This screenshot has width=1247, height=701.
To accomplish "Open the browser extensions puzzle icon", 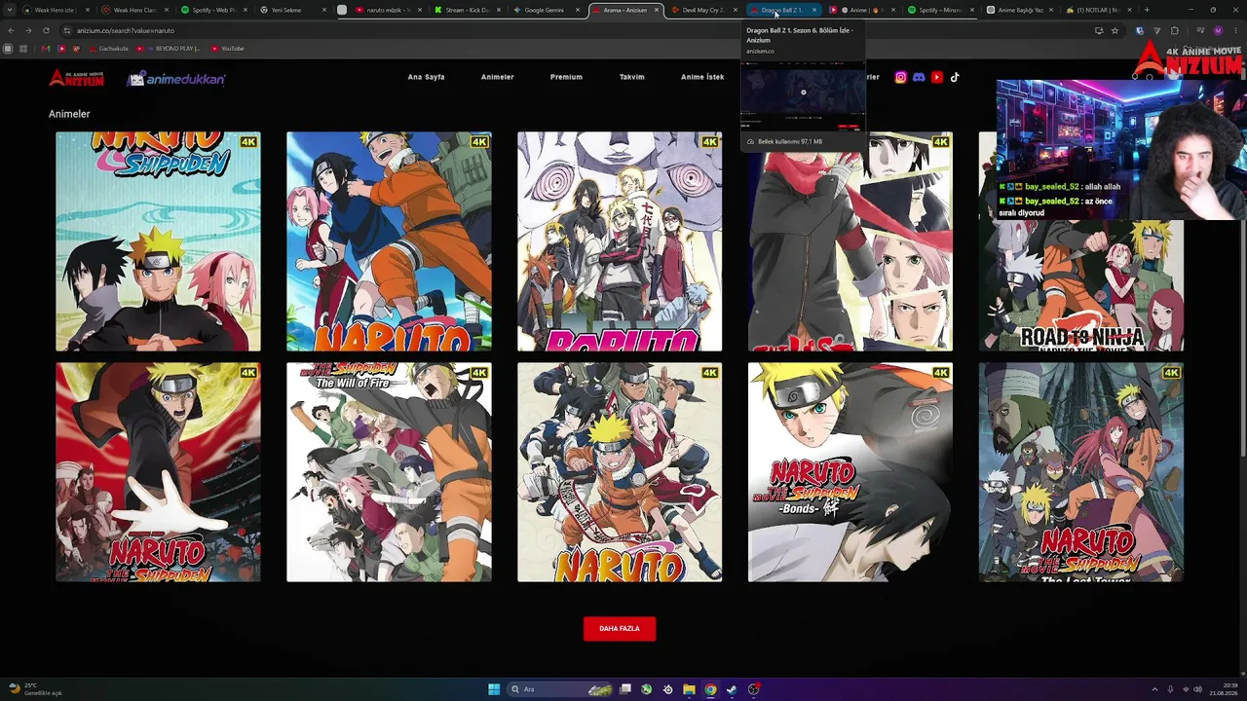I will pos(1175,30).
